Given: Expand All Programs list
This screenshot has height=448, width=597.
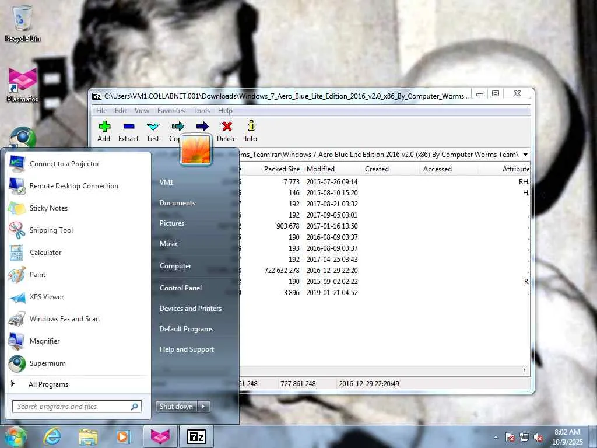Looking at the screenshot, I should [x=78, y=384].
